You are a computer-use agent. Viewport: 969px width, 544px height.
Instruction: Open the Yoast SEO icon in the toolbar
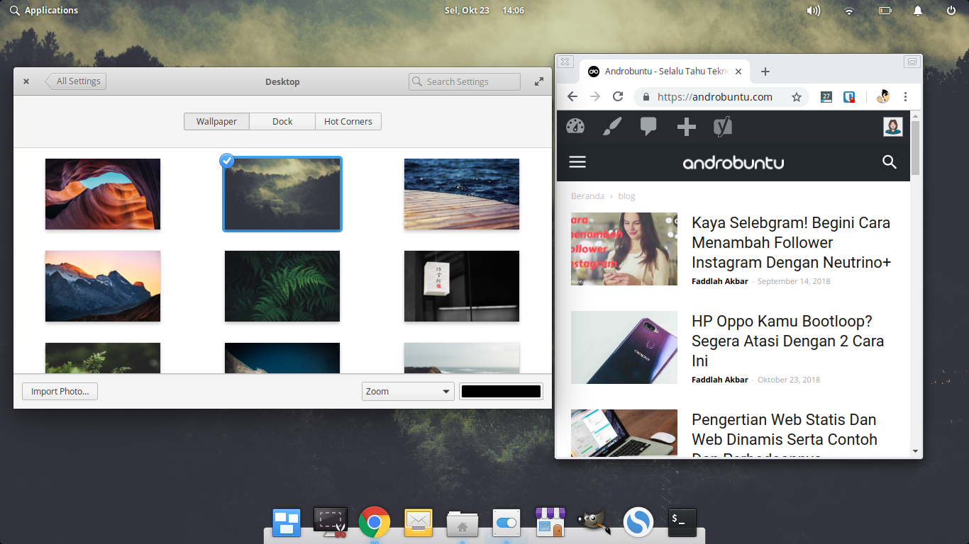click(x=722, y=126)
